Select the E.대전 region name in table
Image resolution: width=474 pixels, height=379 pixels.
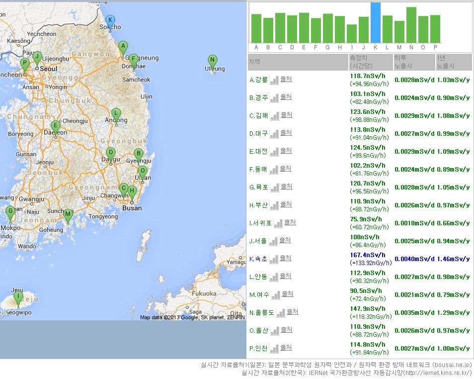pyautogui.click(x=258, y=151)
